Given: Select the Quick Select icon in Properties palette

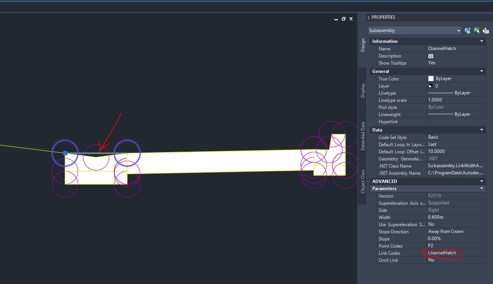Looking at the screenshot, I should point(485,30).
